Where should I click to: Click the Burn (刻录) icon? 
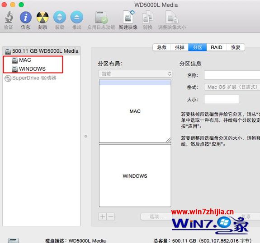point(43,17)
